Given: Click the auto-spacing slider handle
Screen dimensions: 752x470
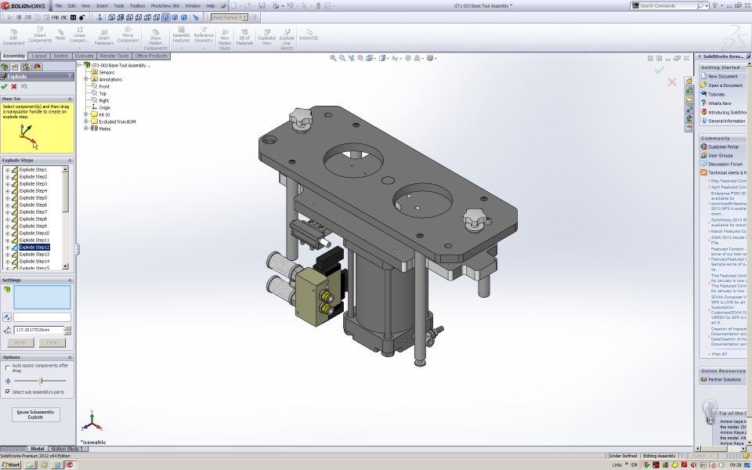Looking at the screenshot, I should (x=41, y=381).
